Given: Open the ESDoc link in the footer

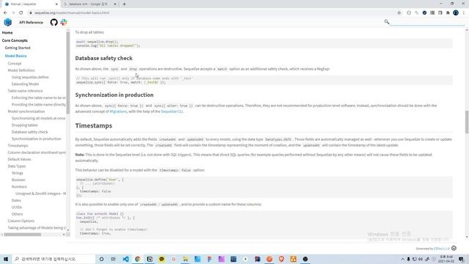Looking at the screenshot, I should (441, 249).
